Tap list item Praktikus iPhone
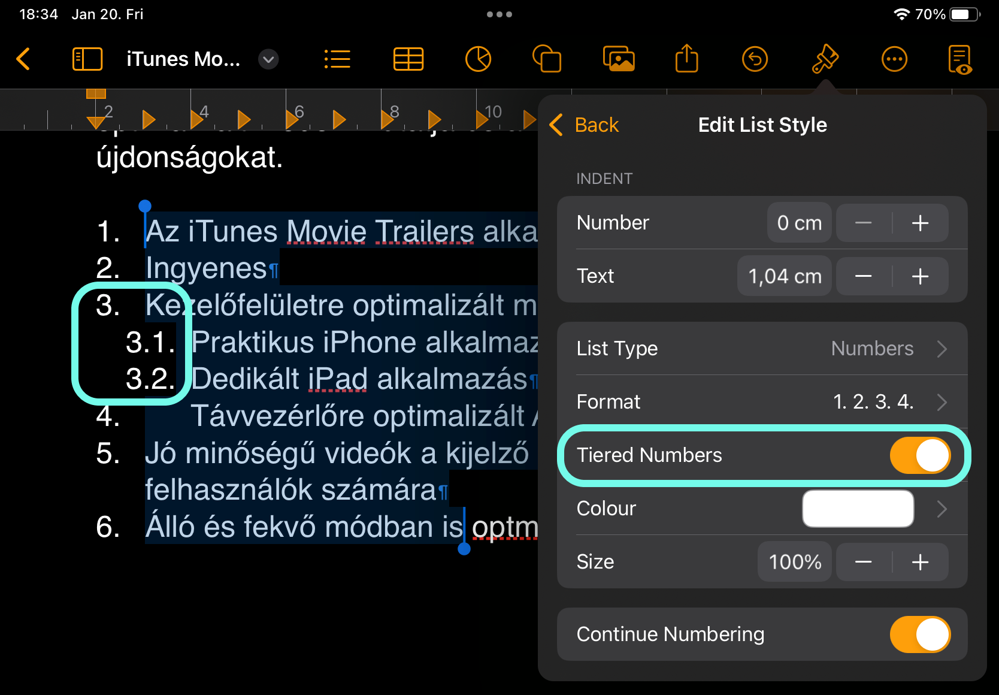 coord(365,342)
